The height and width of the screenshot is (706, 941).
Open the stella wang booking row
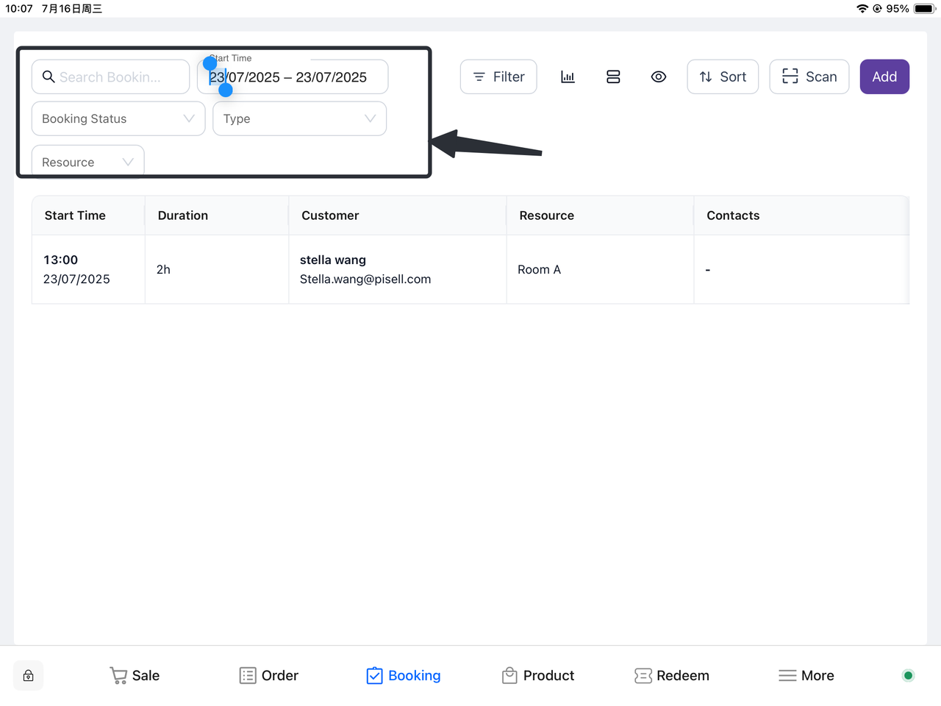365,269
